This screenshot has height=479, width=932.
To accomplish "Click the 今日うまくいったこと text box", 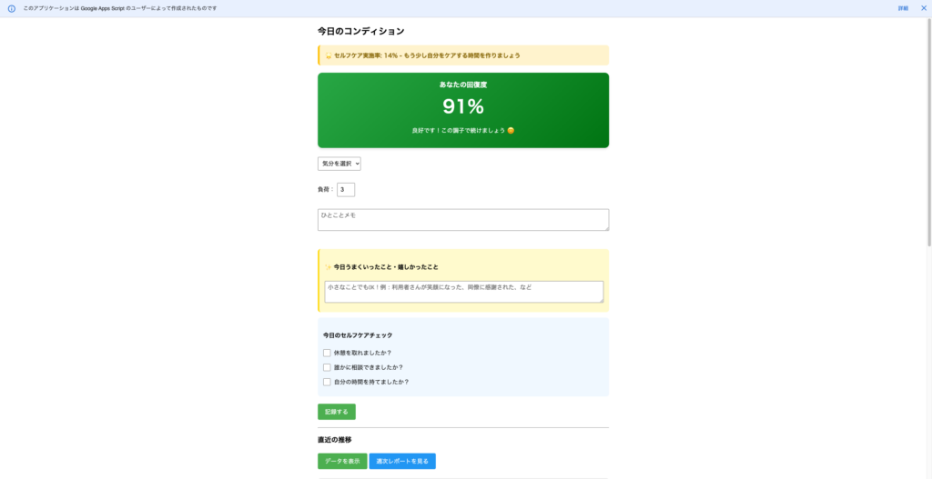I will click(x=462, y=291).
